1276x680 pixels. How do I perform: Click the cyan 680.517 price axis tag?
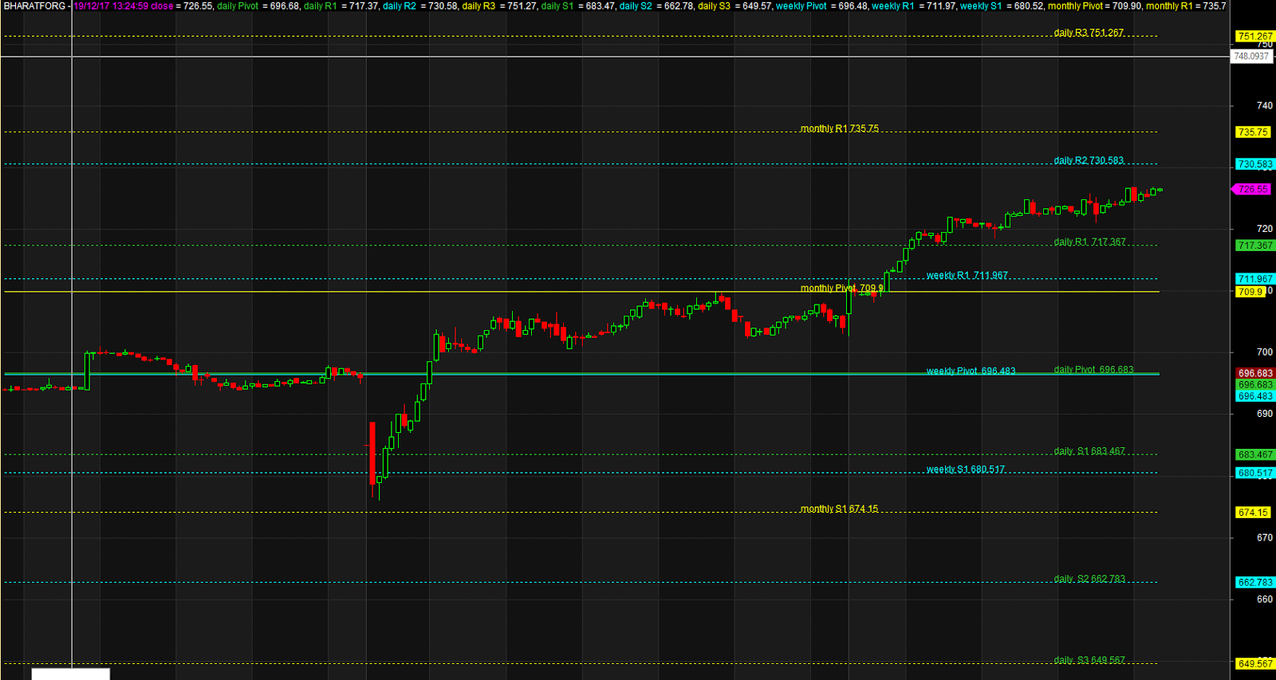pos(1255,473)
